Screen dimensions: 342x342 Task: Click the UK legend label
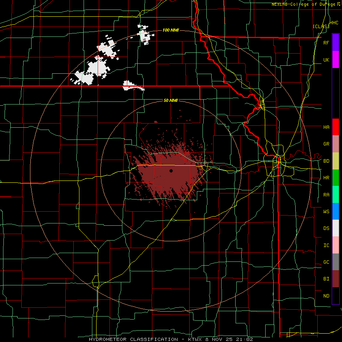tap(326, 60)
